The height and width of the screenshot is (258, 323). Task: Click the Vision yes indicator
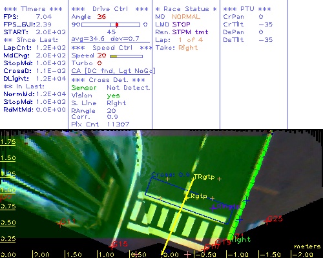pyautogui.click(x=96, y=95)
